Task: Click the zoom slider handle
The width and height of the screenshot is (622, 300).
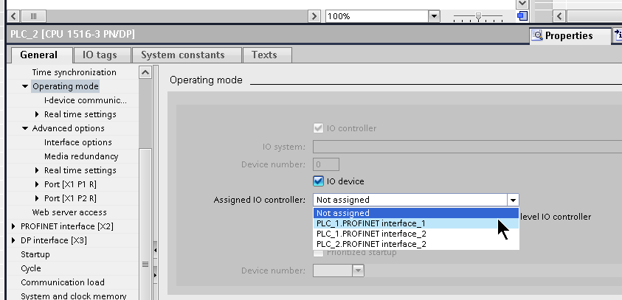Action: tap(478, 16)
